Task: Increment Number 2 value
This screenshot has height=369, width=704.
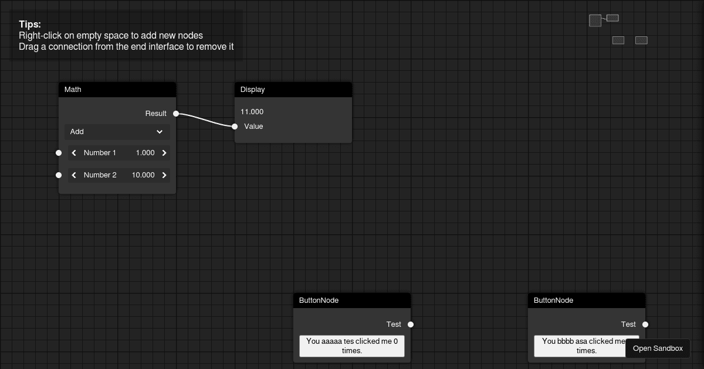Action: click(x=164, y=175)
